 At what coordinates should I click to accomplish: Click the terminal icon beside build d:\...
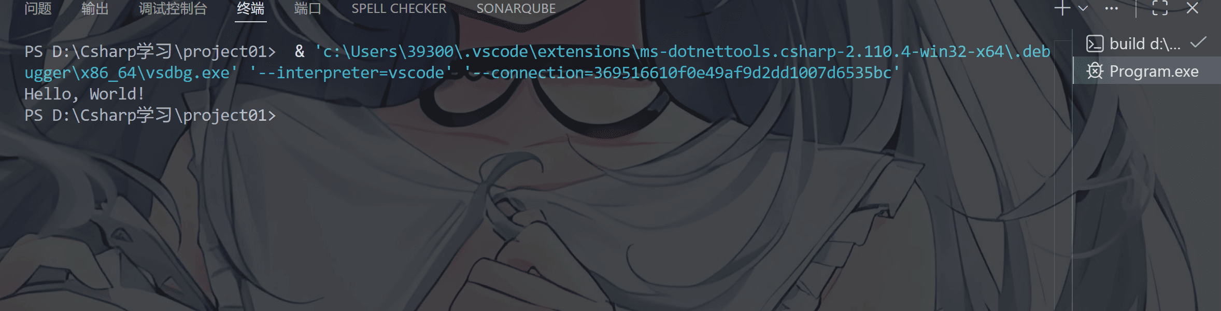(x=1095, y=44)
